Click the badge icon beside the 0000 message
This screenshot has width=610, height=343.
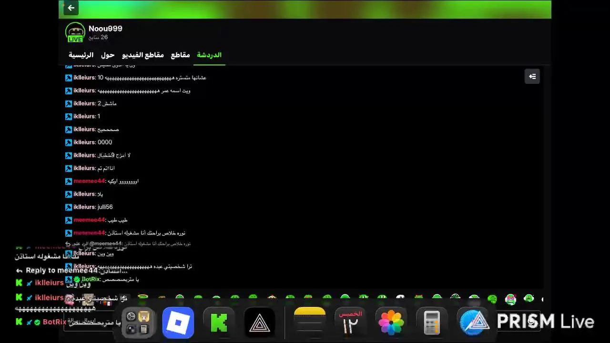[69, 142]
